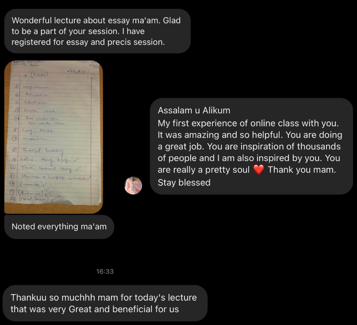Select the "Thankuu so muchhh mam" message bubble

click(105, 303)
